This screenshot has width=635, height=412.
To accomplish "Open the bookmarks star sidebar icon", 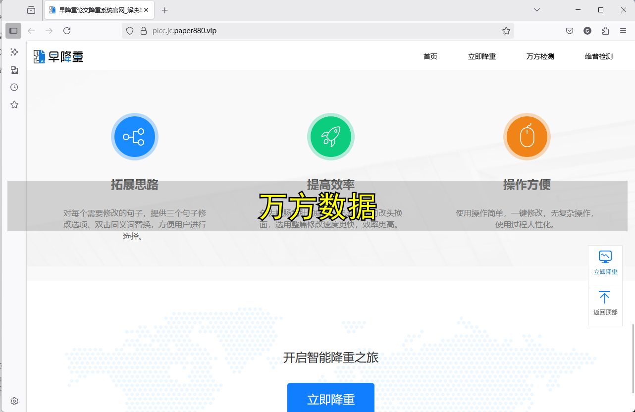I will point(14,104).
